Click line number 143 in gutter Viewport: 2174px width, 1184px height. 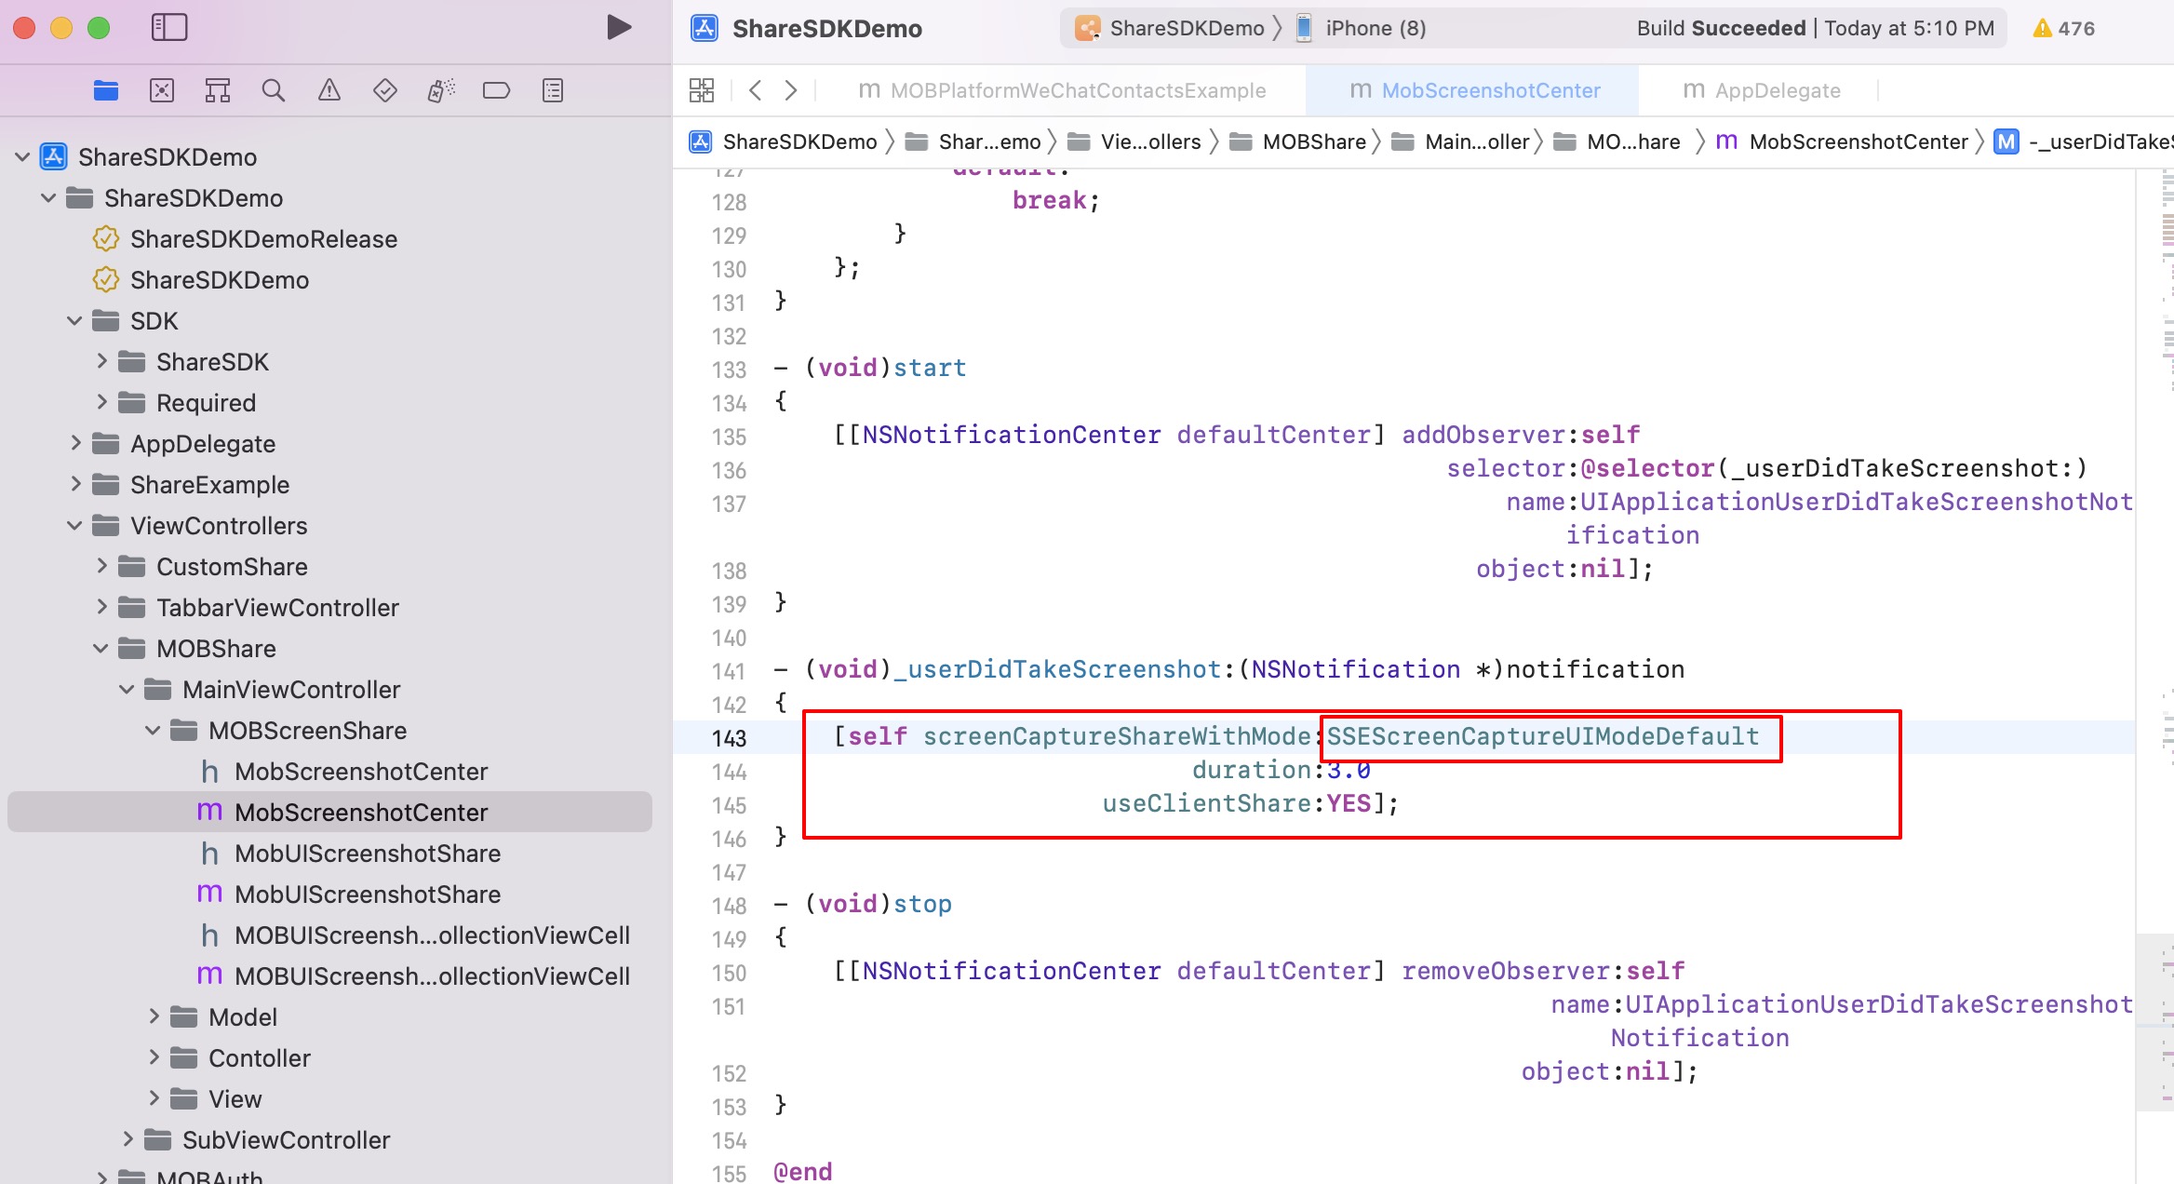729,738
